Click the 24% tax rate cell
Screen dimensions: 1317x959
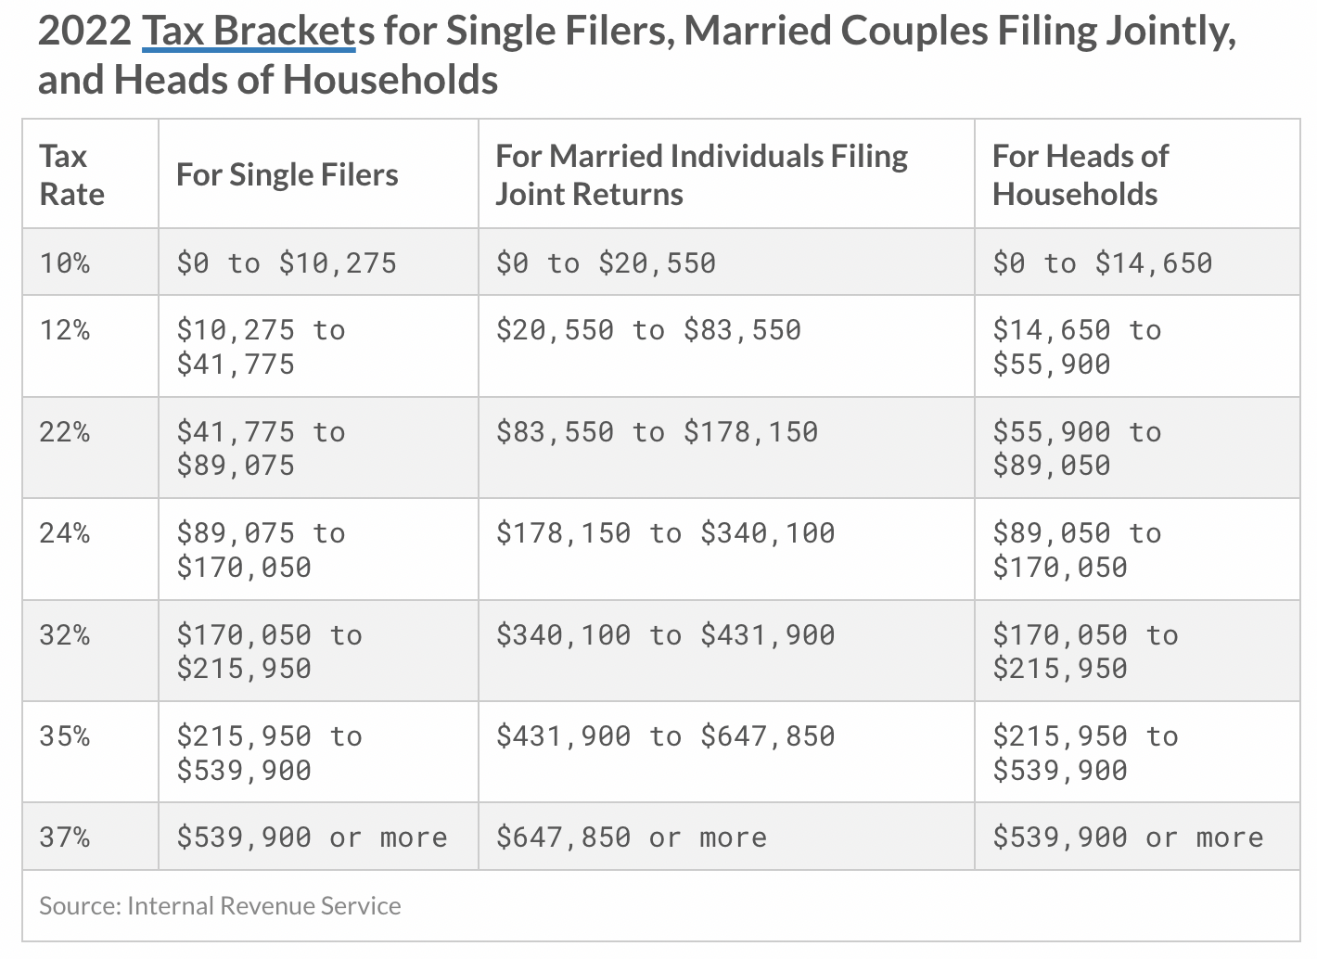tap(65, 533)
